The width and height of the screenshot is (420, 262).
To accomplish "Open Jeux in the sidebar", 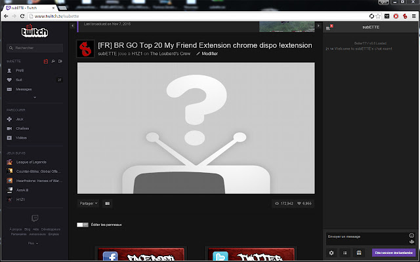I will point(19,119).
